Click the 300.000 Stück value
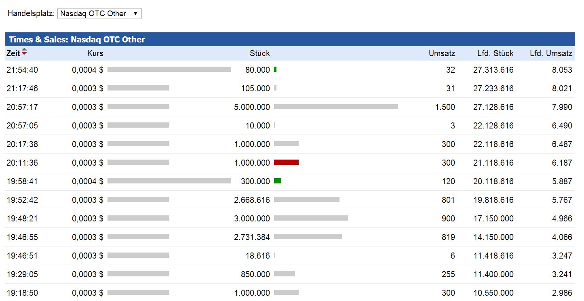584x301 pixels. [x=255, y=181]
